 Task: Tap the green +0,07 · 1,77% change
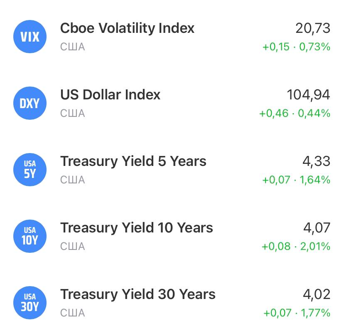297,313
